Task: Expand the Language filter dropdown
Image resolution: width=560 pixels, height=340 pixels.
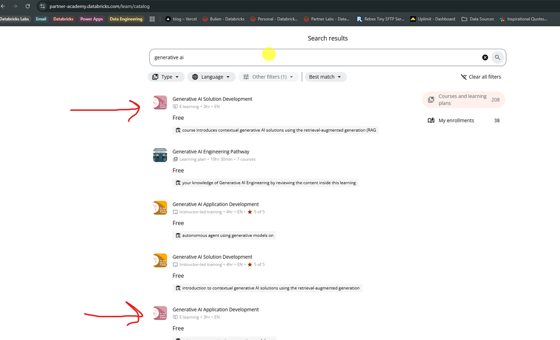Action: [211, 77]
